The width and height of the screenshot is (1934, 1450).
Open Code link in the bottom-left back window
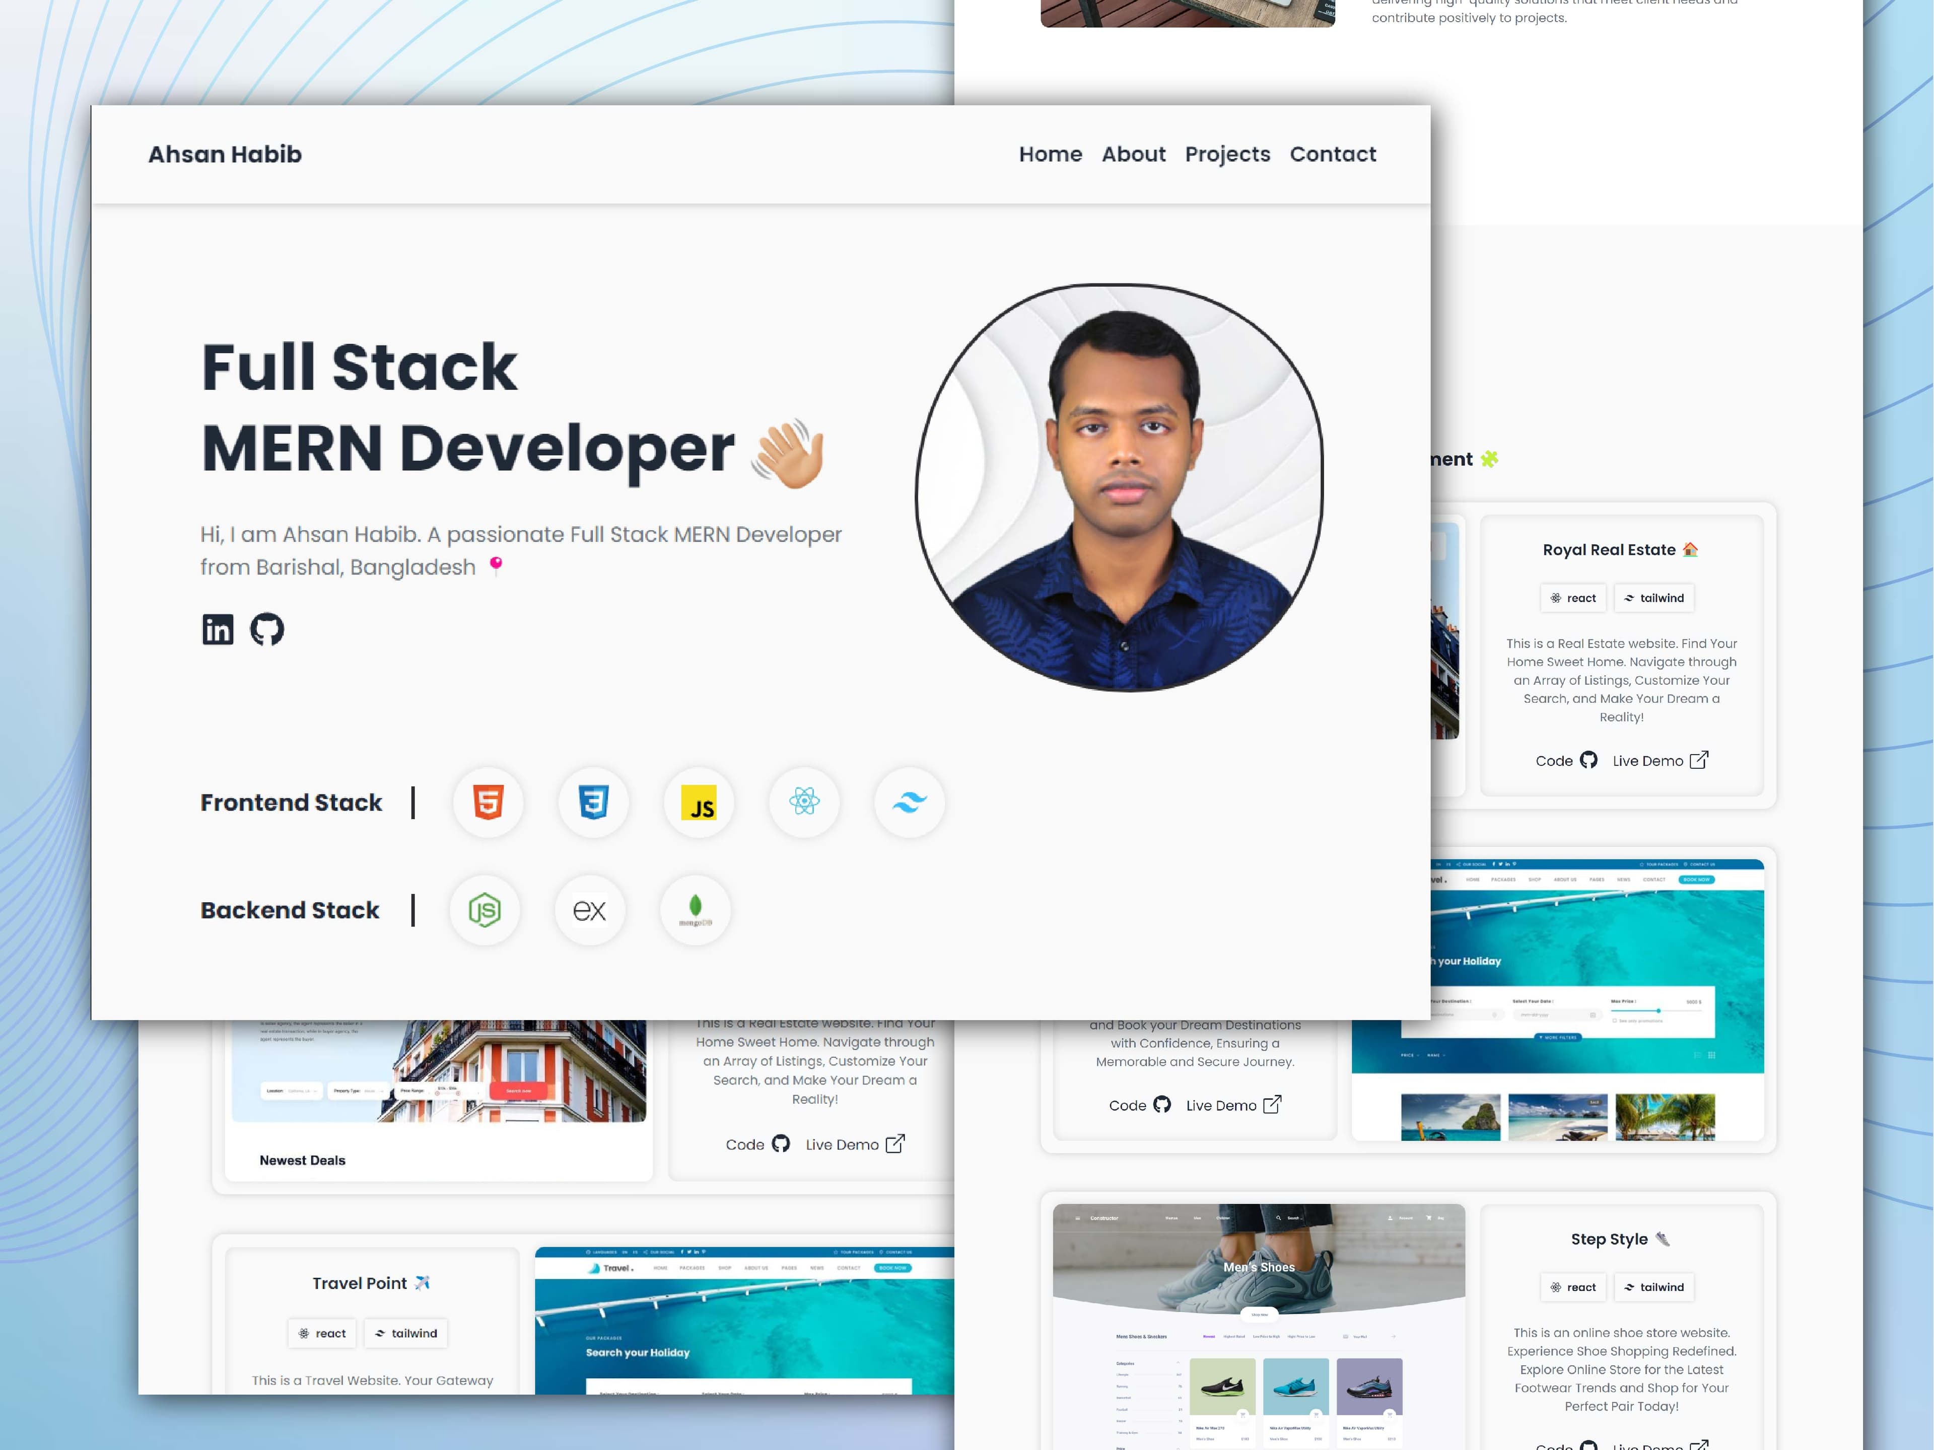(757, 1144)
